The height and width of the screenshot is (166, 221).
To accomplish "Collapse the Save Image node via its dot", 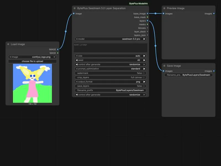I will click(164, 66).
